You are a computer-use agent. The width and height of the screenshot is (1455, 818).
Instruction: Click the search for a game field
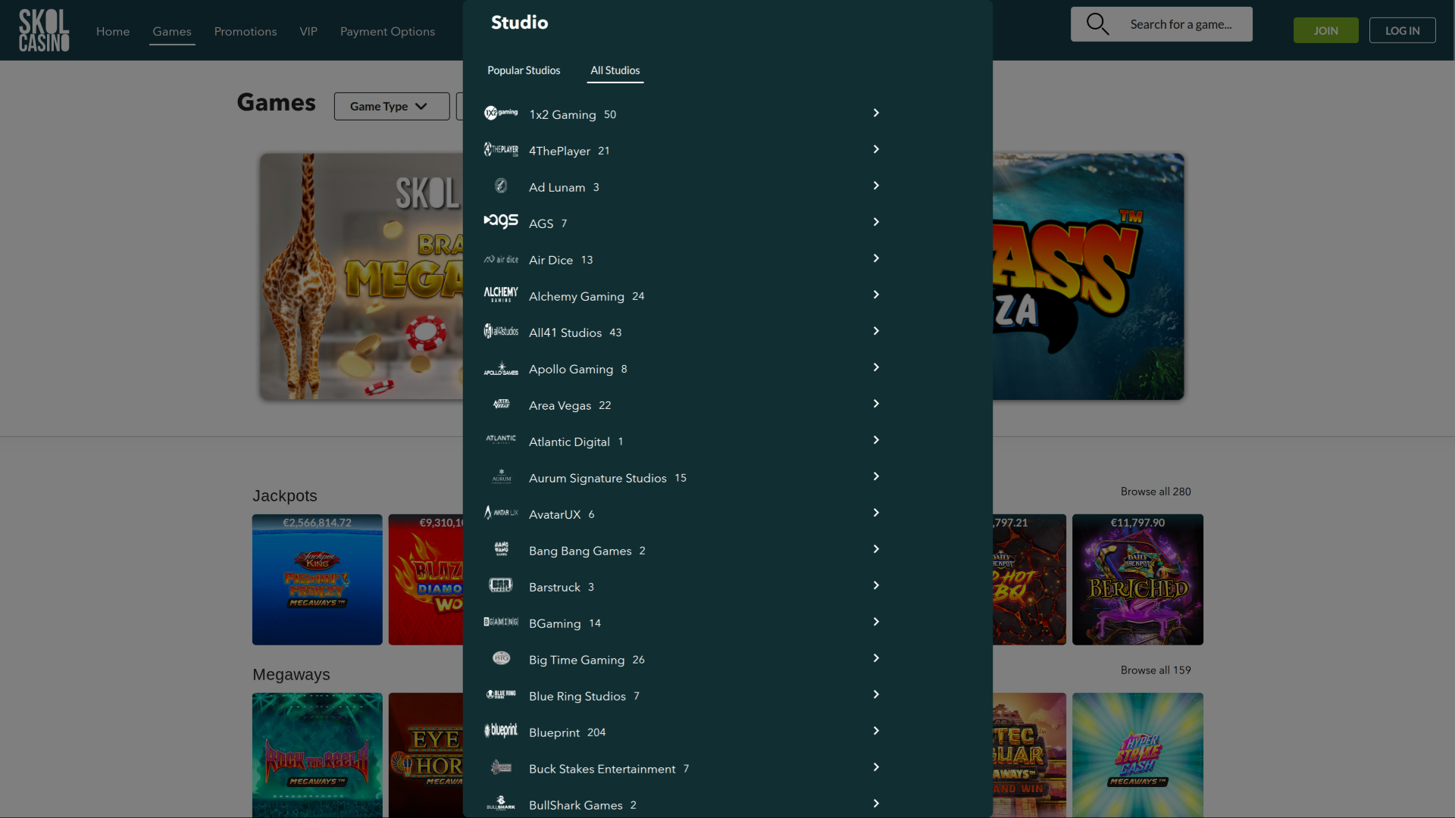click(x=1182, y=24)
